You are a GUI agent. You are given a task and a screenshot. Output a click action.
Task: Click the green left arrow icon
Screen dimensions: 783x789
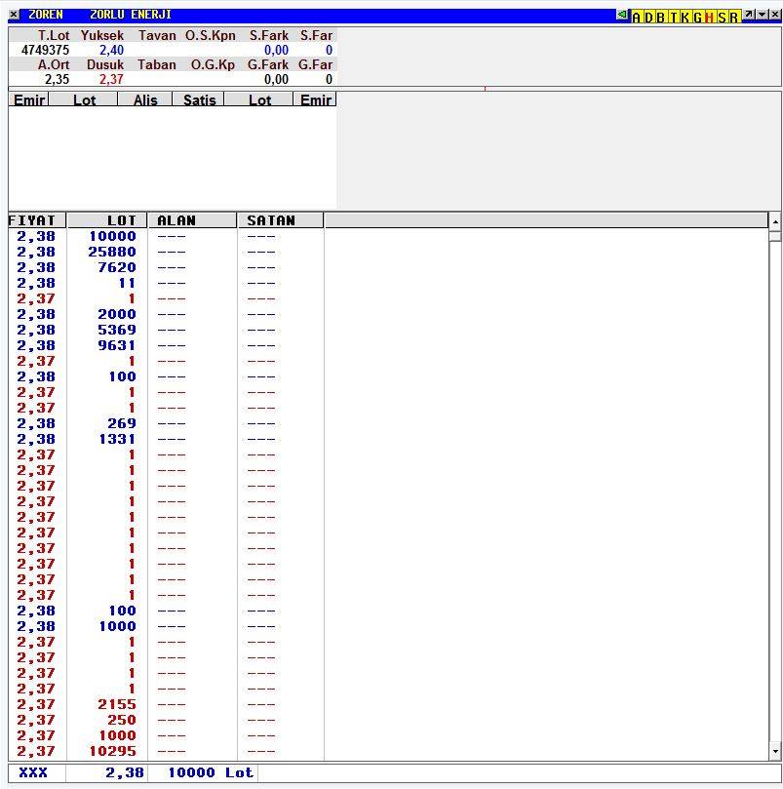coord(622,16)
